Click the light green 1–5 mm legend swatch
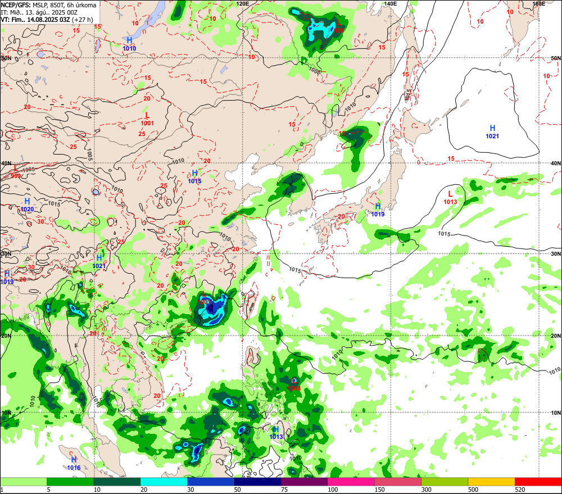The image size is (562, 494). (24, 482)
